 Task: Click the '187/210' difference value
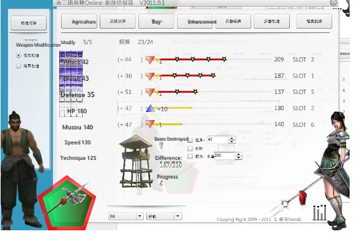click(171, 165)
